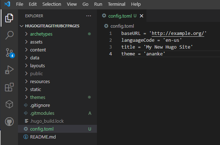
Task: Open the GitHub view icon
Action: pyautogui.click(x=9, y=122)
